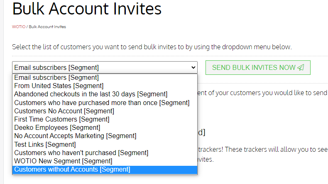The width and height of the screenshot is (328, 184).
Task: Pick Customers who haven't purchased [Segment]
Action: click(x=105, y=153)
